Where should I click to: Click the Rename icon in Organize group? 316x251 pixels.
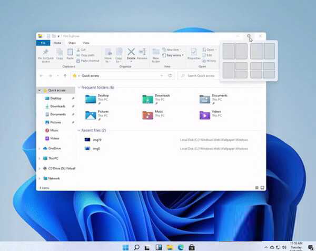(x=142, y=53)
